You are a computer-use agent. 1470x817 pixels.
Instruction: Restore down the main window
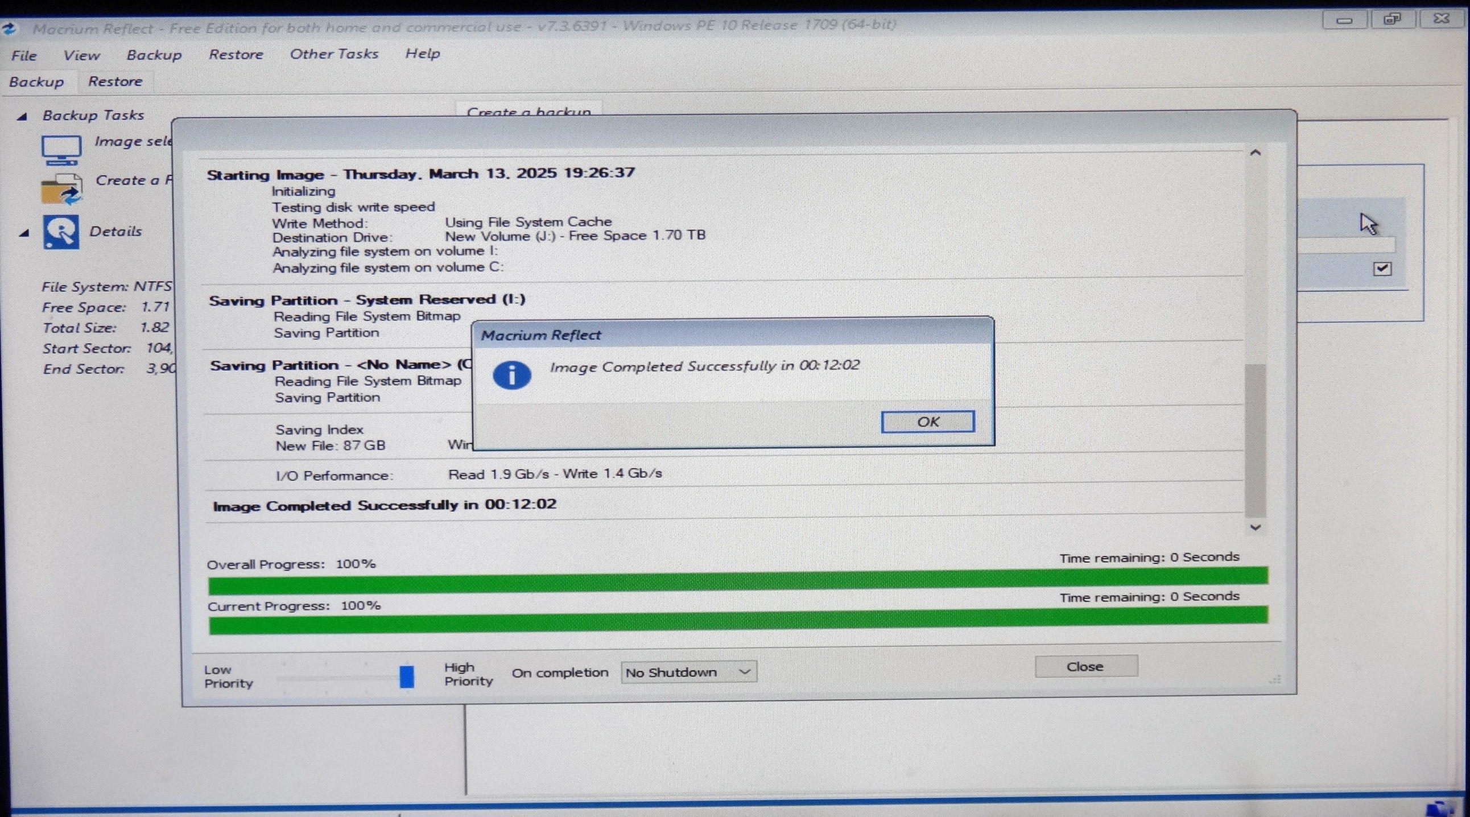1393,20
